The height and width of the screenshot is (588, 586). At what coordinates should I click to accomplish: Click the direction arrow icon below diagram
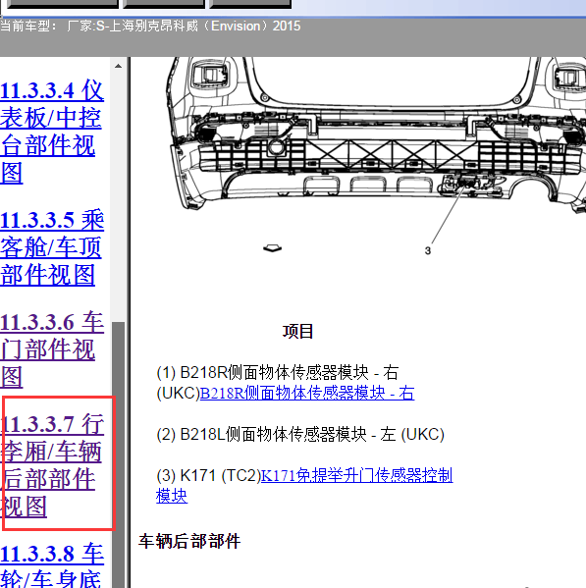[273, 248]
